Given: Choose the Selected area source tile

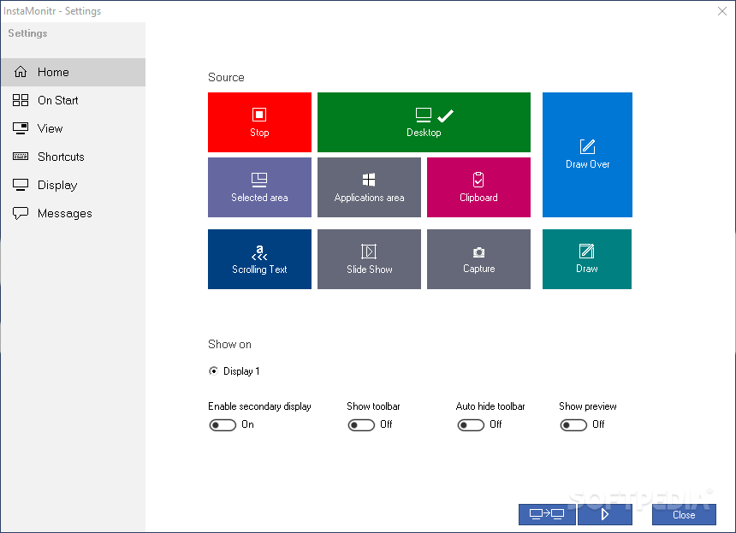Looking at the screenshot, I should coord(259,187).
